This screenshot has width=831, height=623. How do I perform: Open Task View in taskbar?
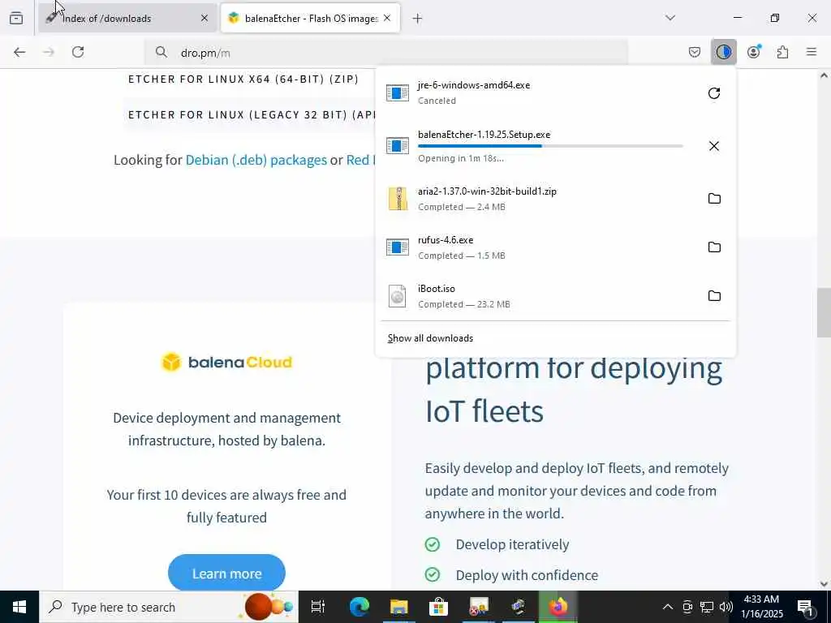(318, 607)
